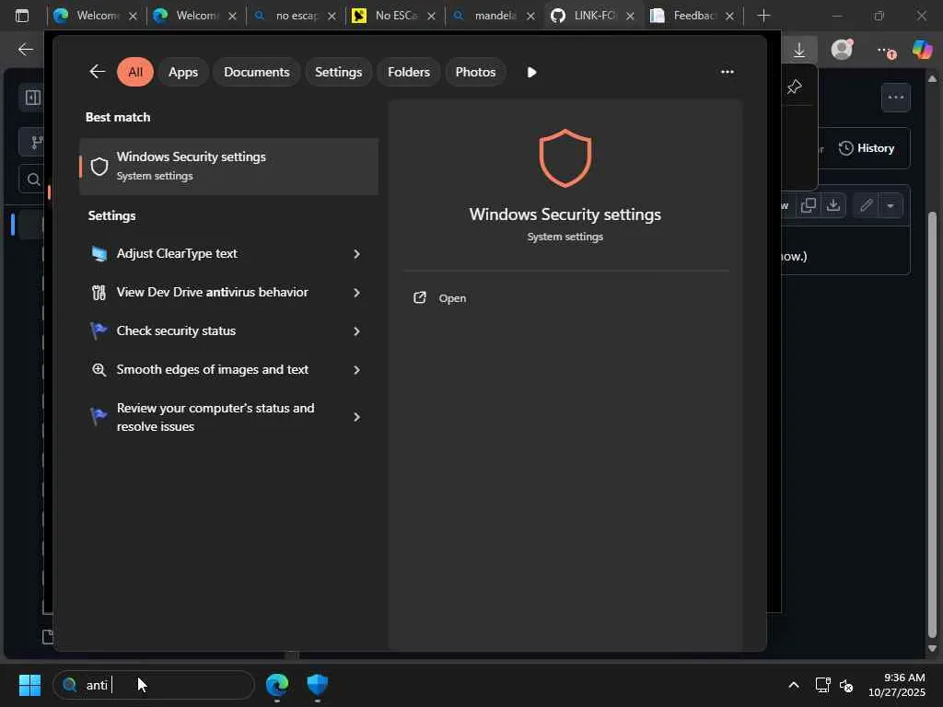
Task: Close the Feedback browser tab
Action: [729, 17]
